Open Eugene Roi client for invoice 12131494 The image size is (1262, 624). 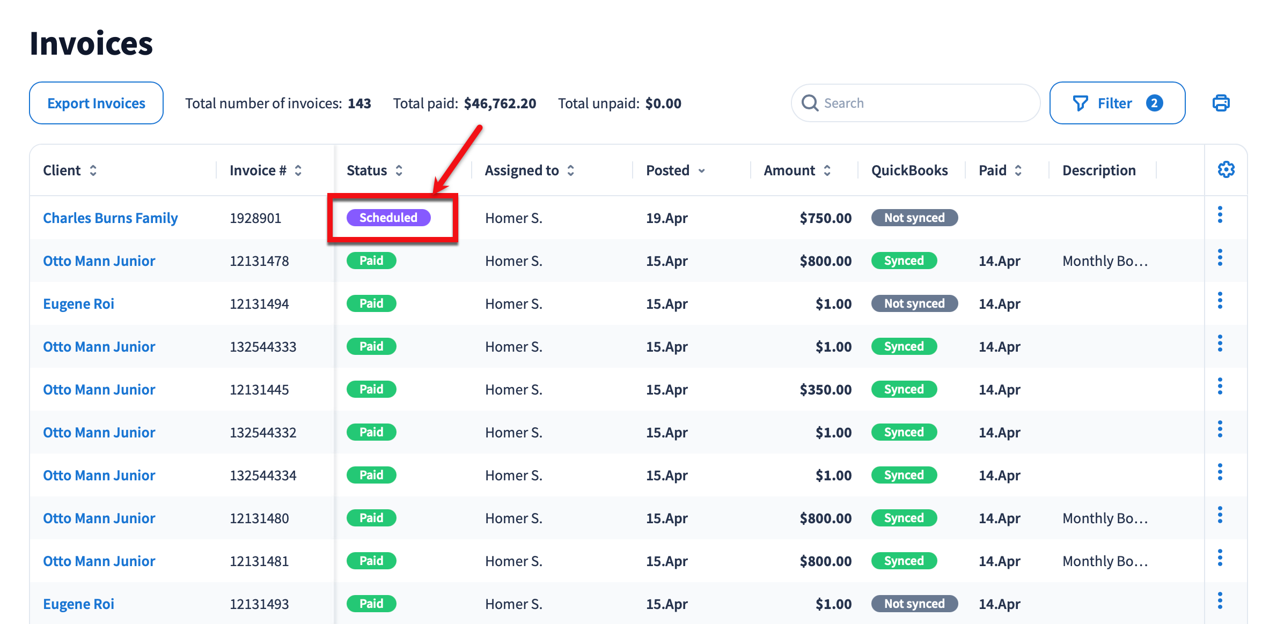pos(78,304)
